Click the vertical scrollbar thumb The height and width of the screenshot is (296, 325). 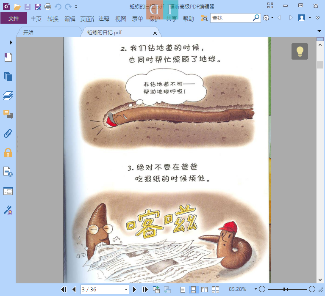(x=320, y=65)
